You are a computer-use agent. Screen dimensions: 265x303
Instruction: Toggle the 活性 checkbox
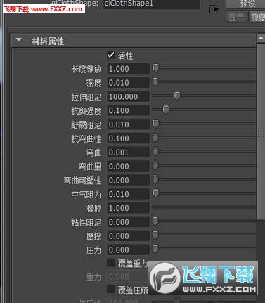tap(111, 56)
